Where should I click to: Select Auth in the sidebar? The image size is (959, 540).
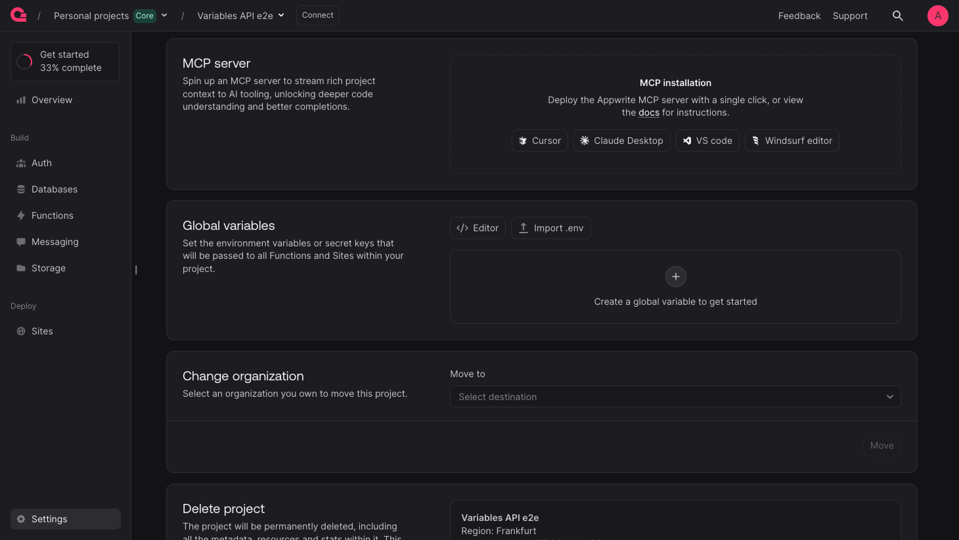click(x=41, y=163)
